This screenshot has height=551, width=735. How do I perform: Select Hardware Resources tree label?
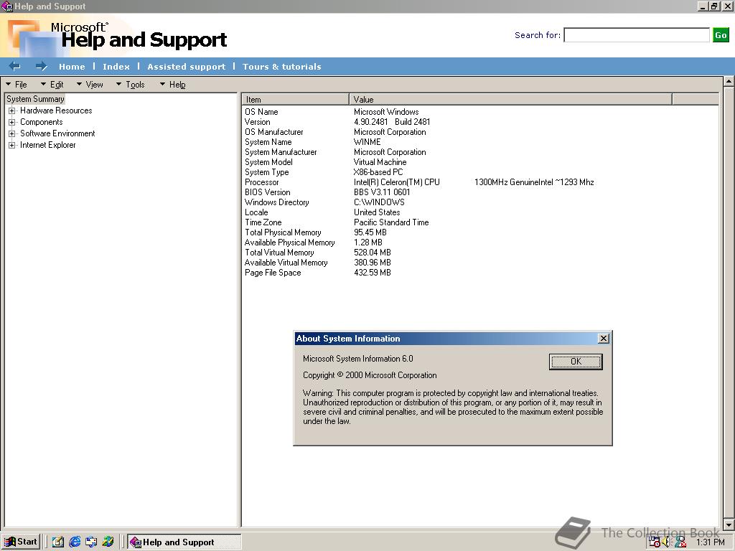[56, 110]
